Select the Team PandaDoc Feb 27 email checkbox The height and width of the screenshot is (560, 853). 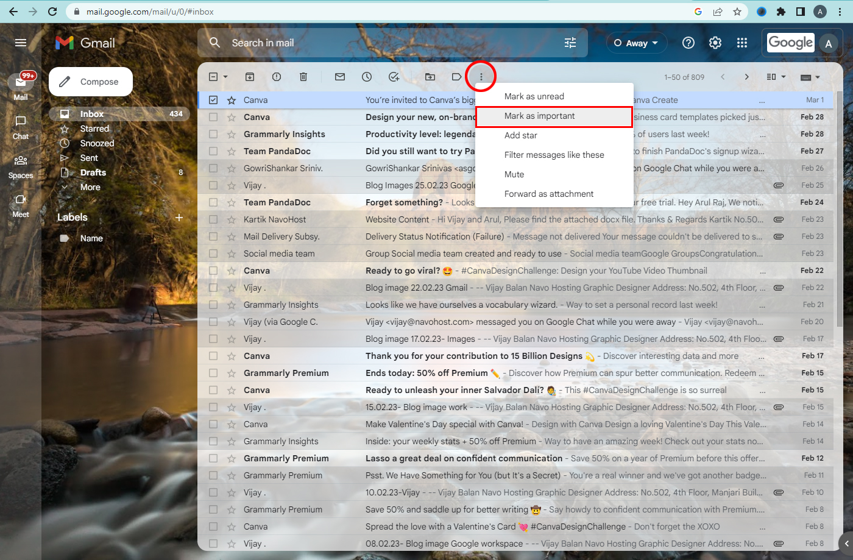213,151
